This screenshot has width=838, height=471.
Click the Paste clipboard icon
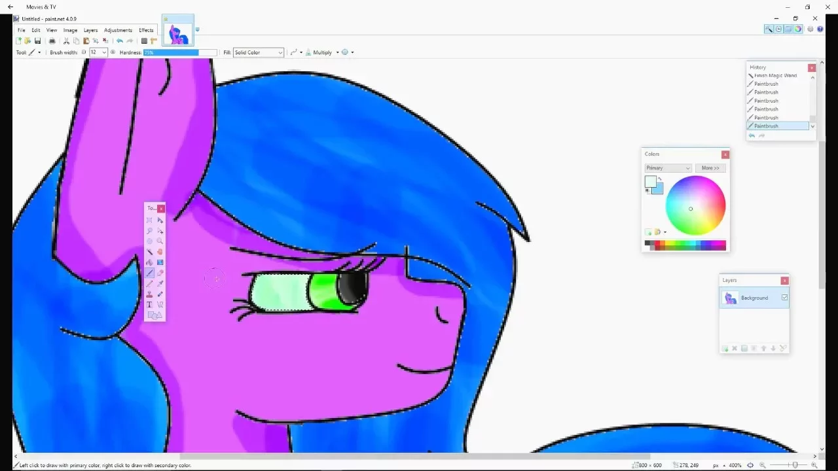(86, 41)
